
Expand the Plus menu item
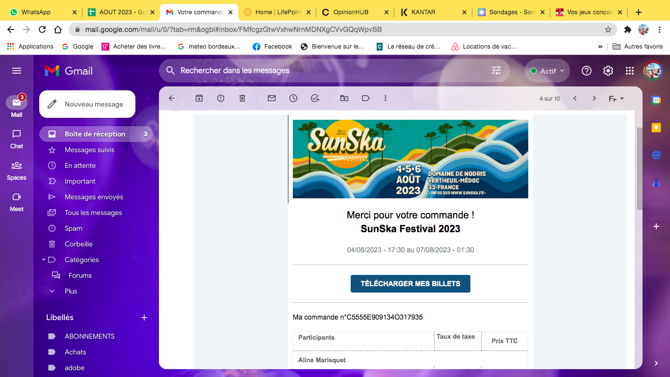pos(71,291)
